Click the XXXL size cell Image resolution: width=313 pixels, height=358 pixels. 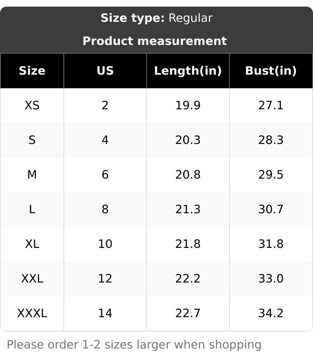[x=32, y=313]
